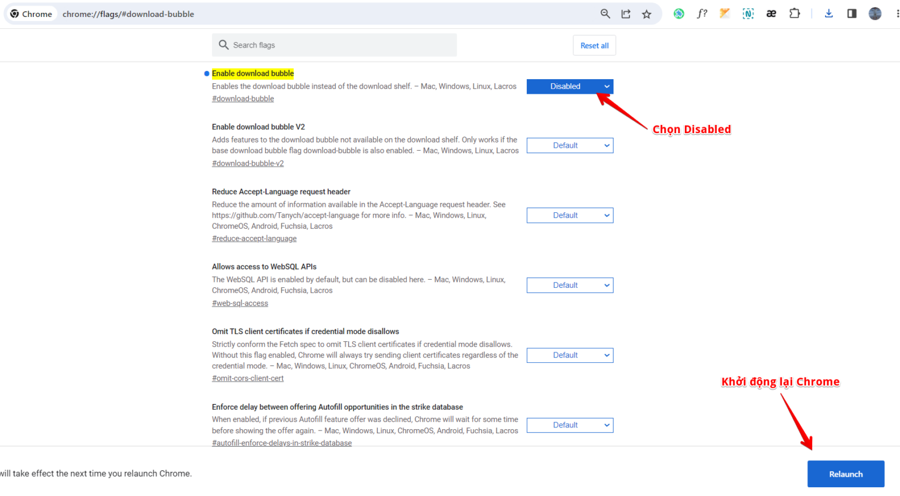This screenshot has width=900, height=496.
Task: Click the Chrome profile avatar
Action: tap(875, 13)
